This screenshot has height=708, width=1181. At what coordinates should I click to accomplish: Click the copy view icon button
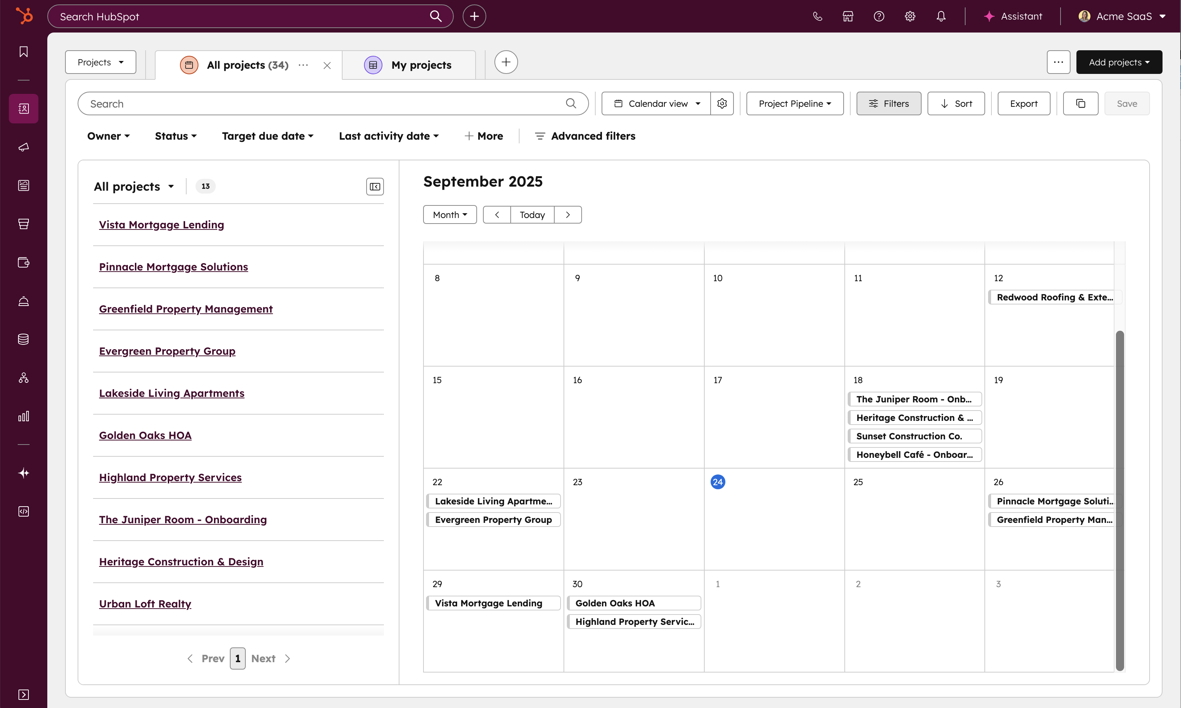click(1080, 103)
